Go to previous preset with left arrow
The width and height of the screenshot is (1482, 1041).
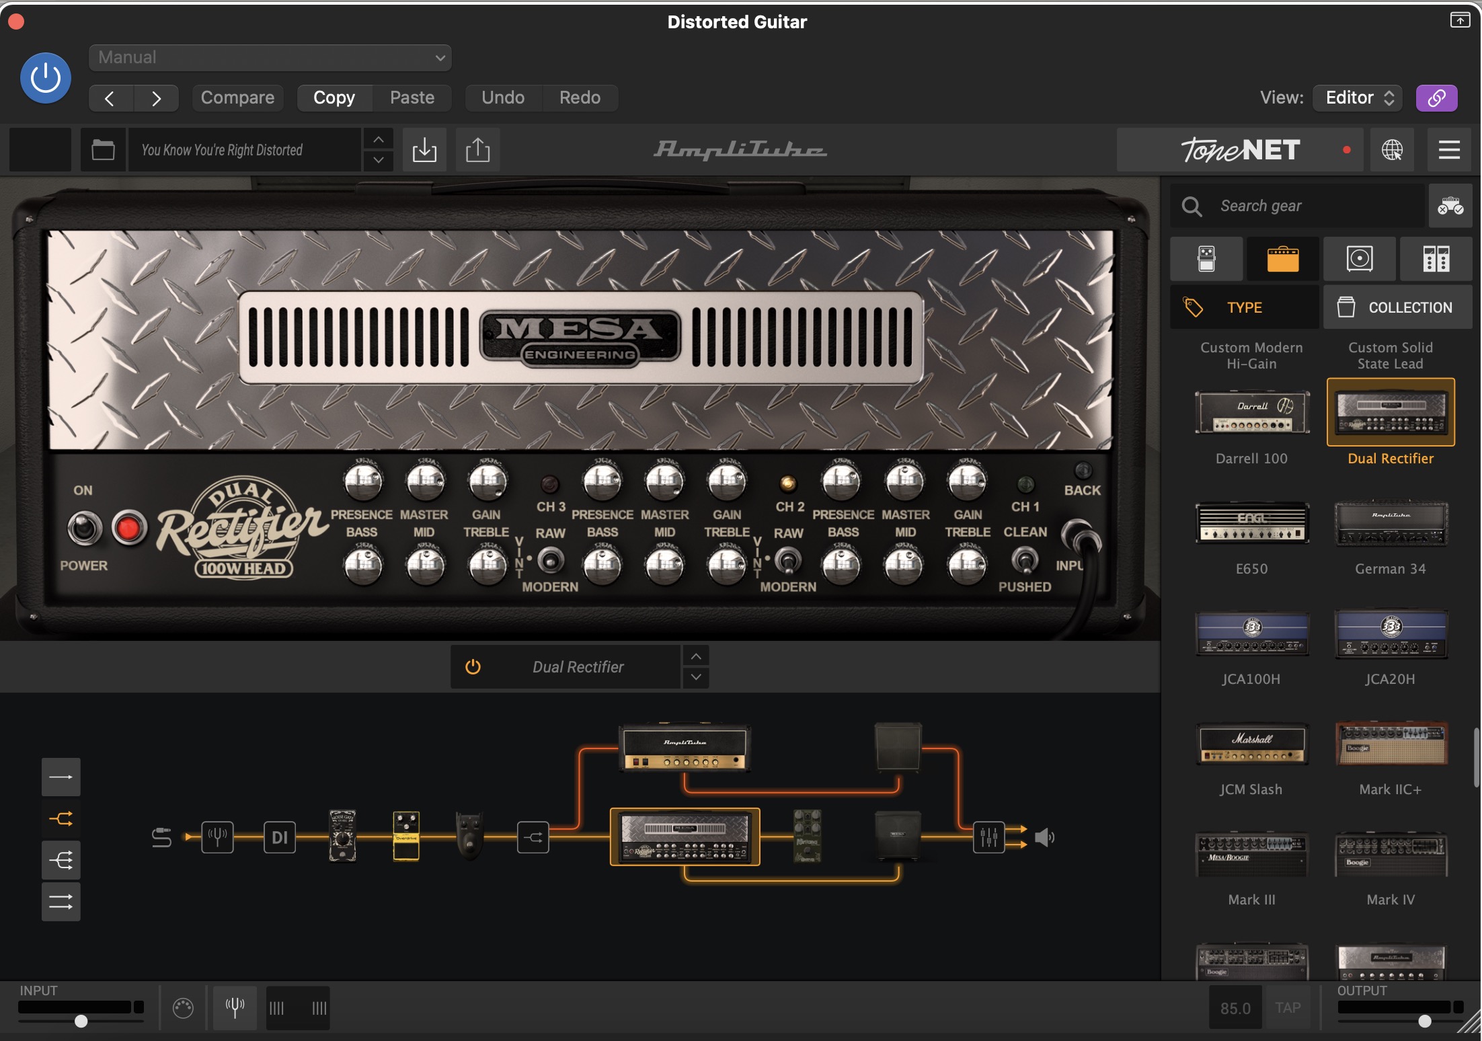[x=110, y=98]
